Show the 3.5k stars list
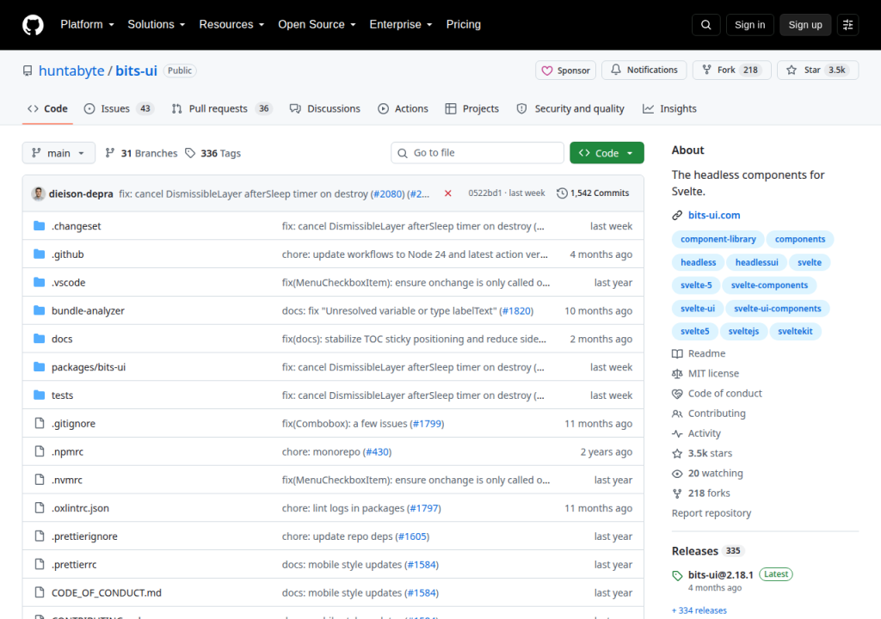Image resolution: width=881 pixels, height=619 pixels. pyautogui.click(x=702, y=453)
